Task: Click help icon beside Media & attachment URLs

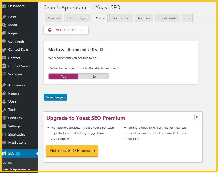Action: (101, 50)
